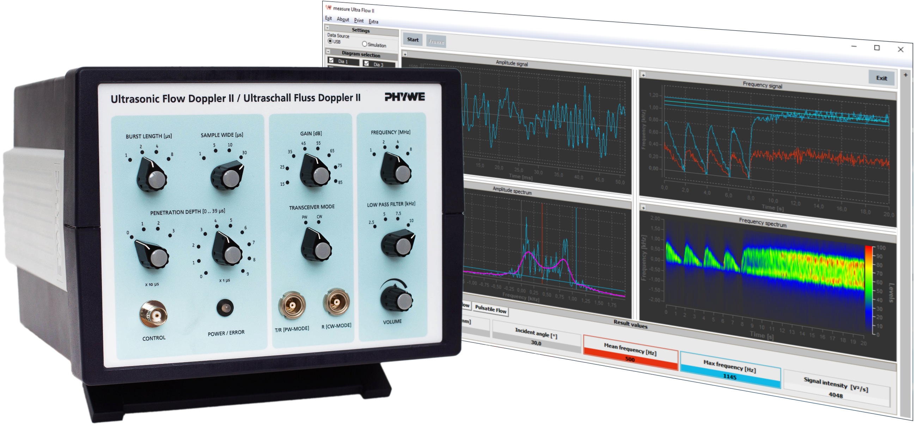Collapse the Settings panel with minus button
The image size is (916, 427).
point(328,27)
